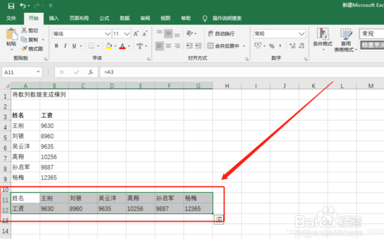Apply comma style number formatting

(280, 46)
